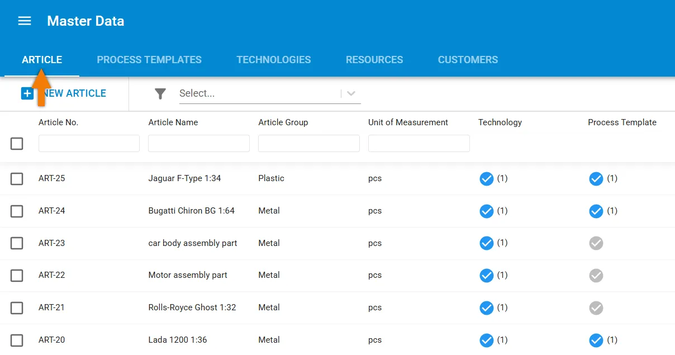This screenshot has height=355, width=675.
Task: Click Technology check icon for ART-20
Action: [x=487, y=340]
